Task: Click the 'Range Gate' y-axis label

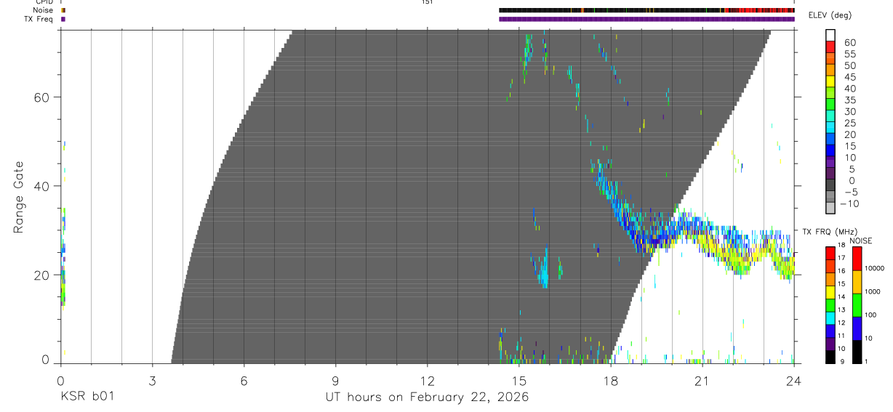Action: (x=18, y=196)
